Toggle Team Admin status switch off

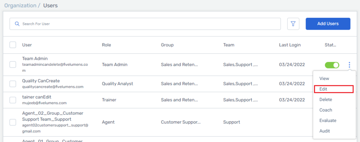[332, 65]
